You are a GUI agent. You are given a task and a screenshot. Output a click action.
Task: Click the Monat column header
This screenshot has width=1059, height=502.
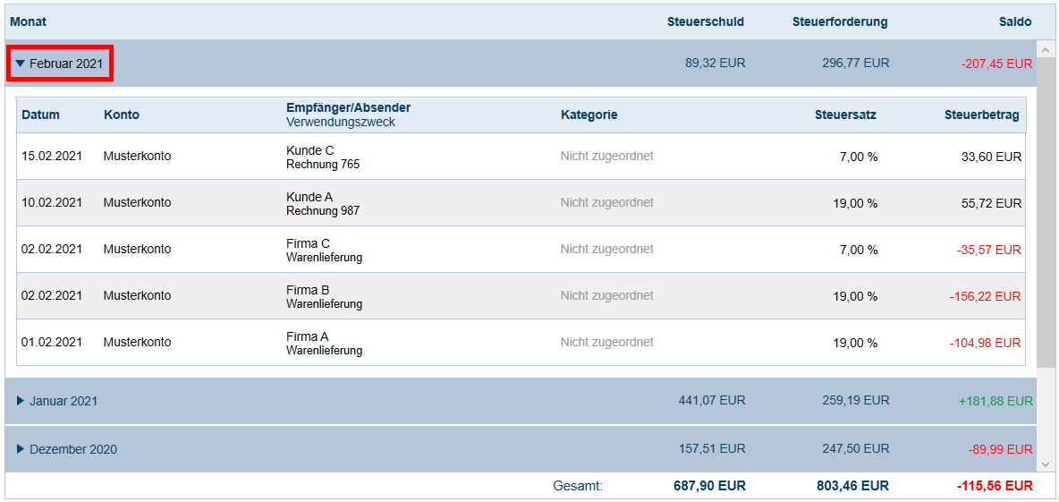(29, 21)
